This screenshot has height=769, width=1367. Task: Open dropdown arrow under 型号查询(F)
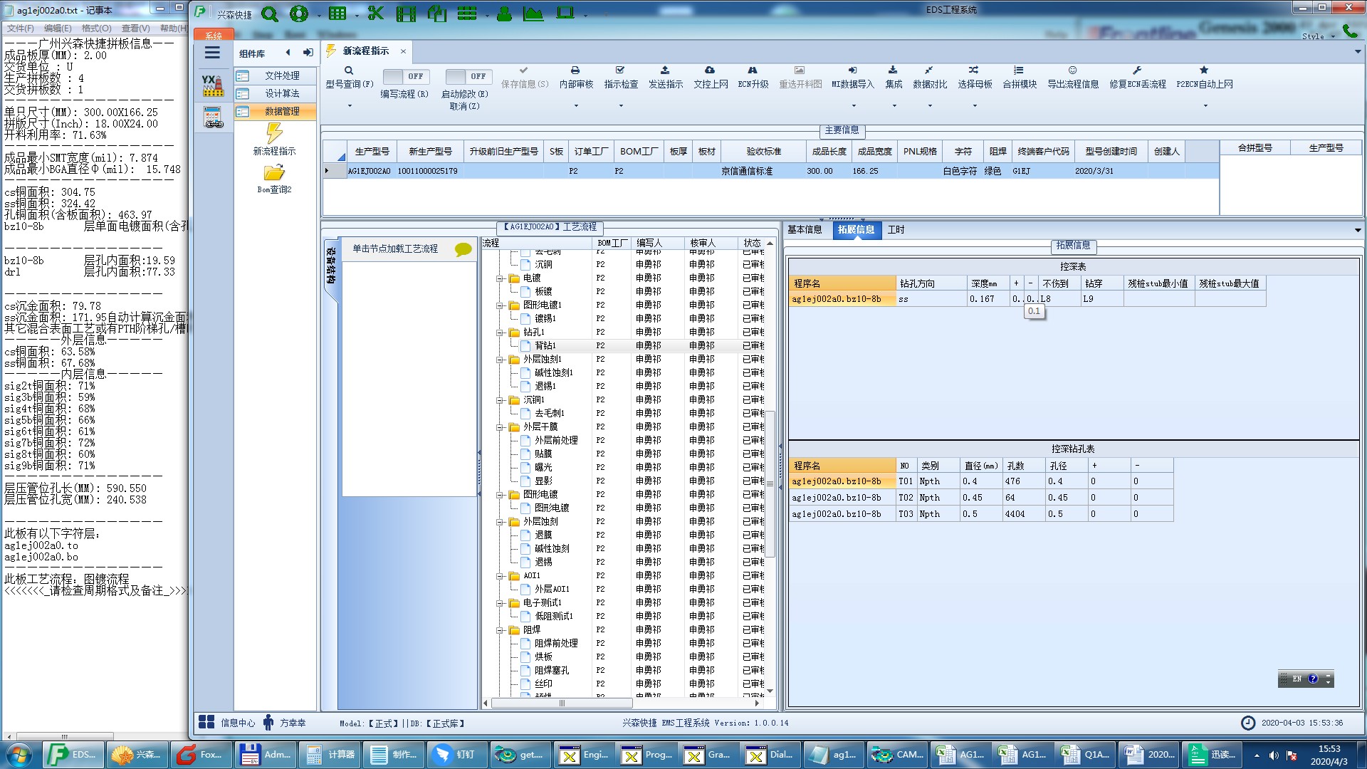coord(349,106)
